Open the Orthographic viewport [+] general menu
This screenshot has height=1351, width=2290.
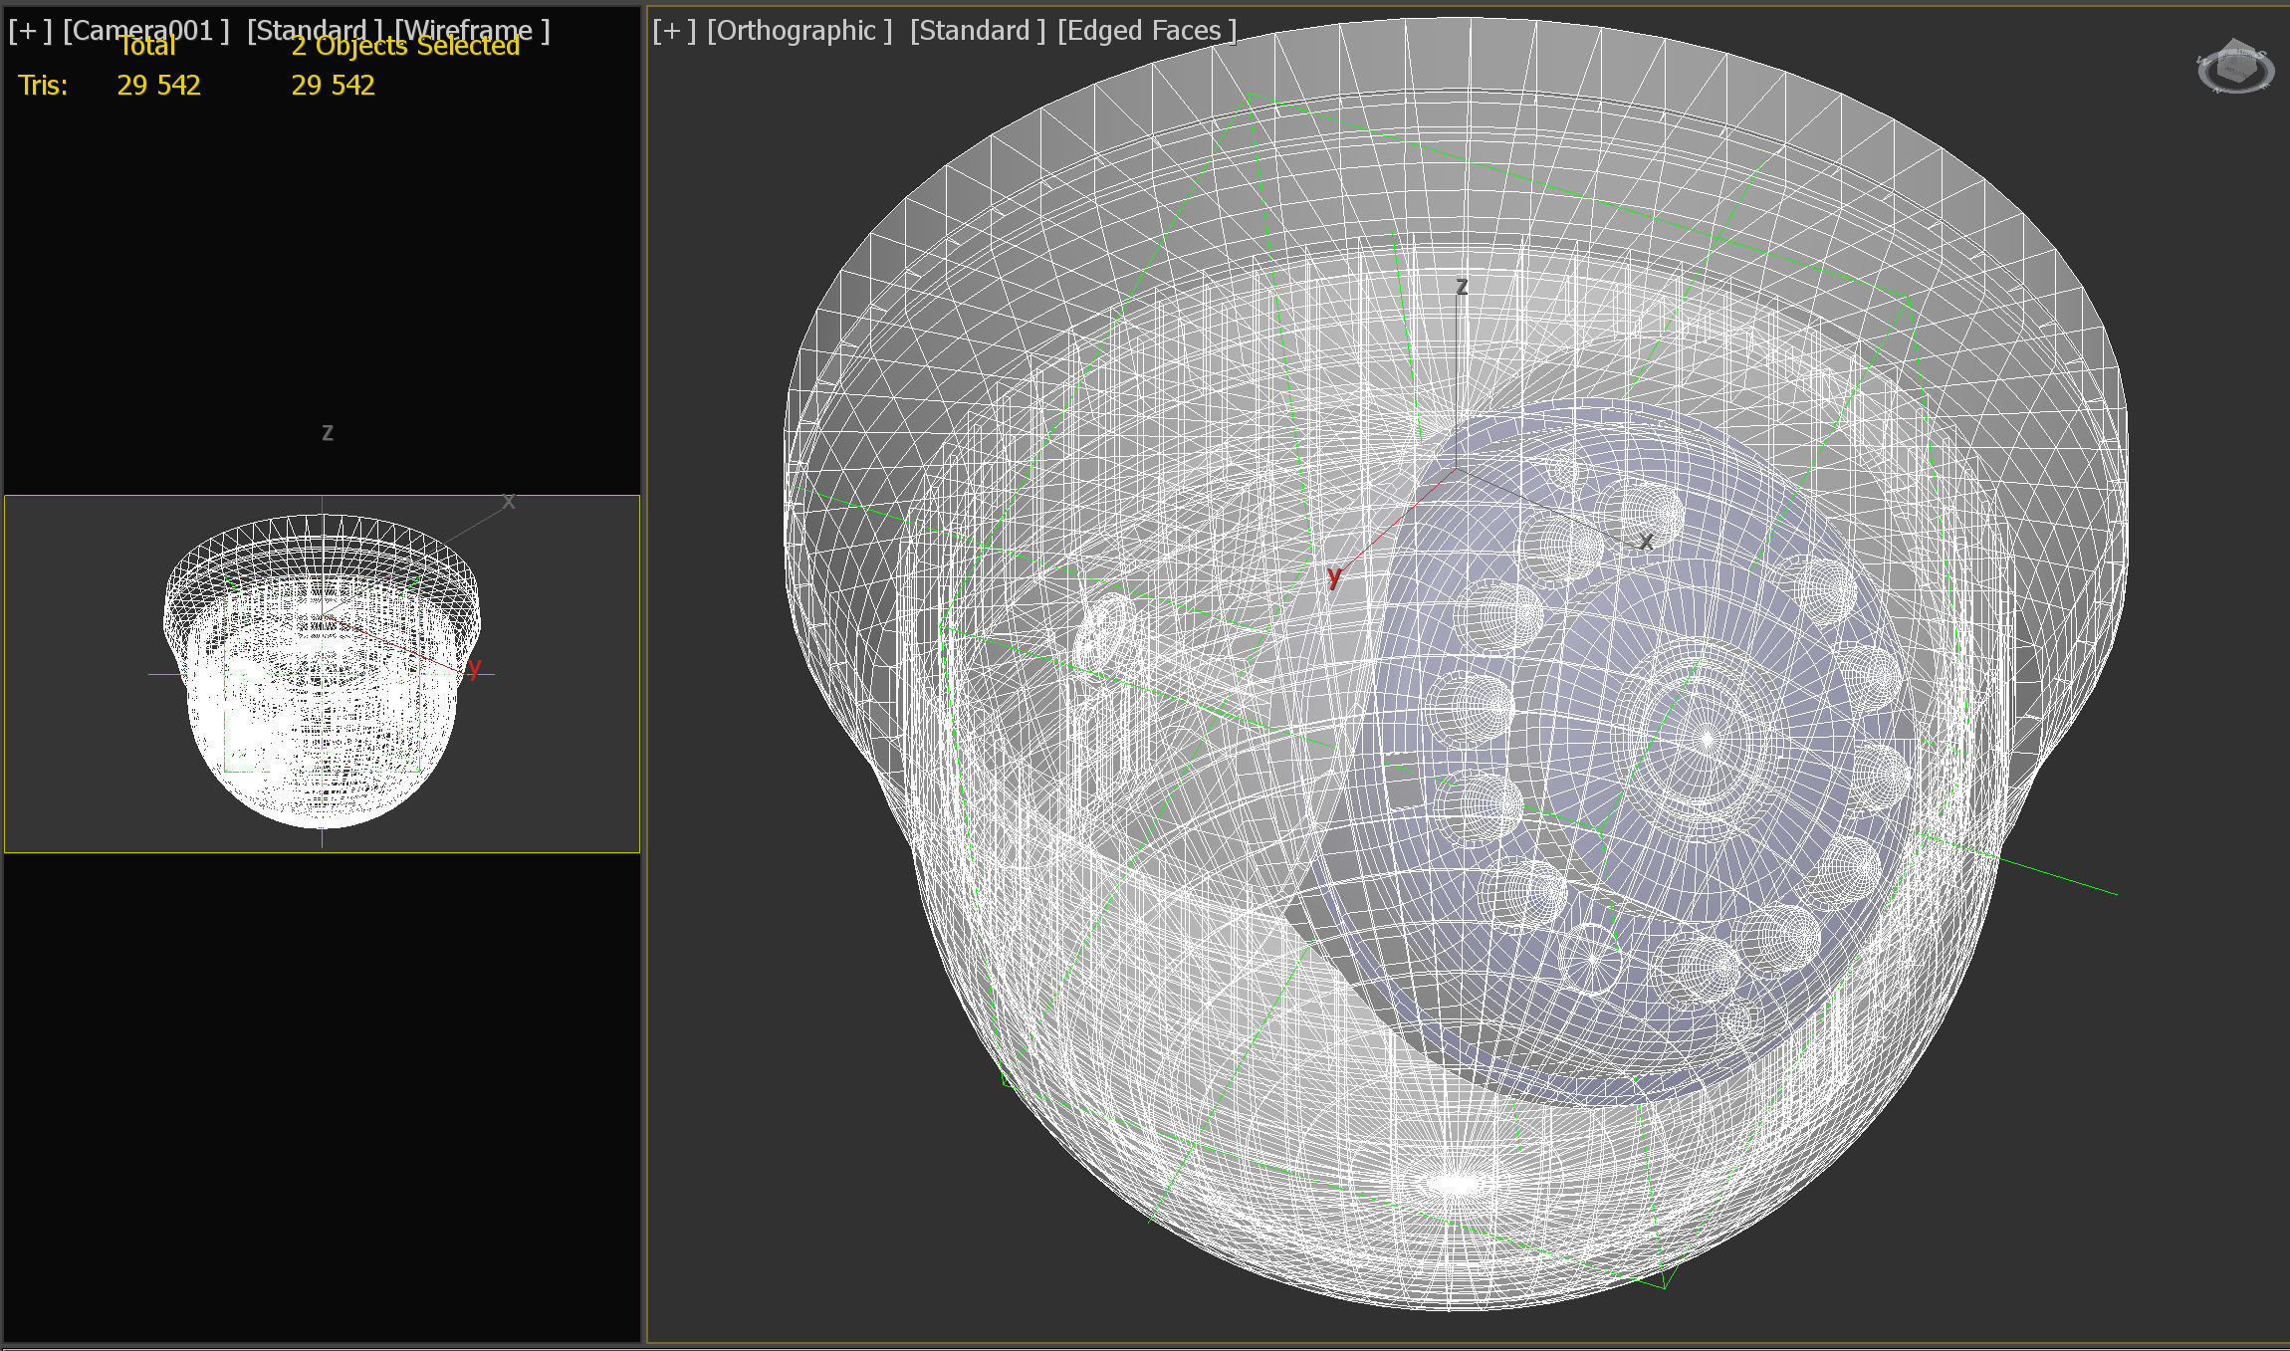click(x=674, y=31)
